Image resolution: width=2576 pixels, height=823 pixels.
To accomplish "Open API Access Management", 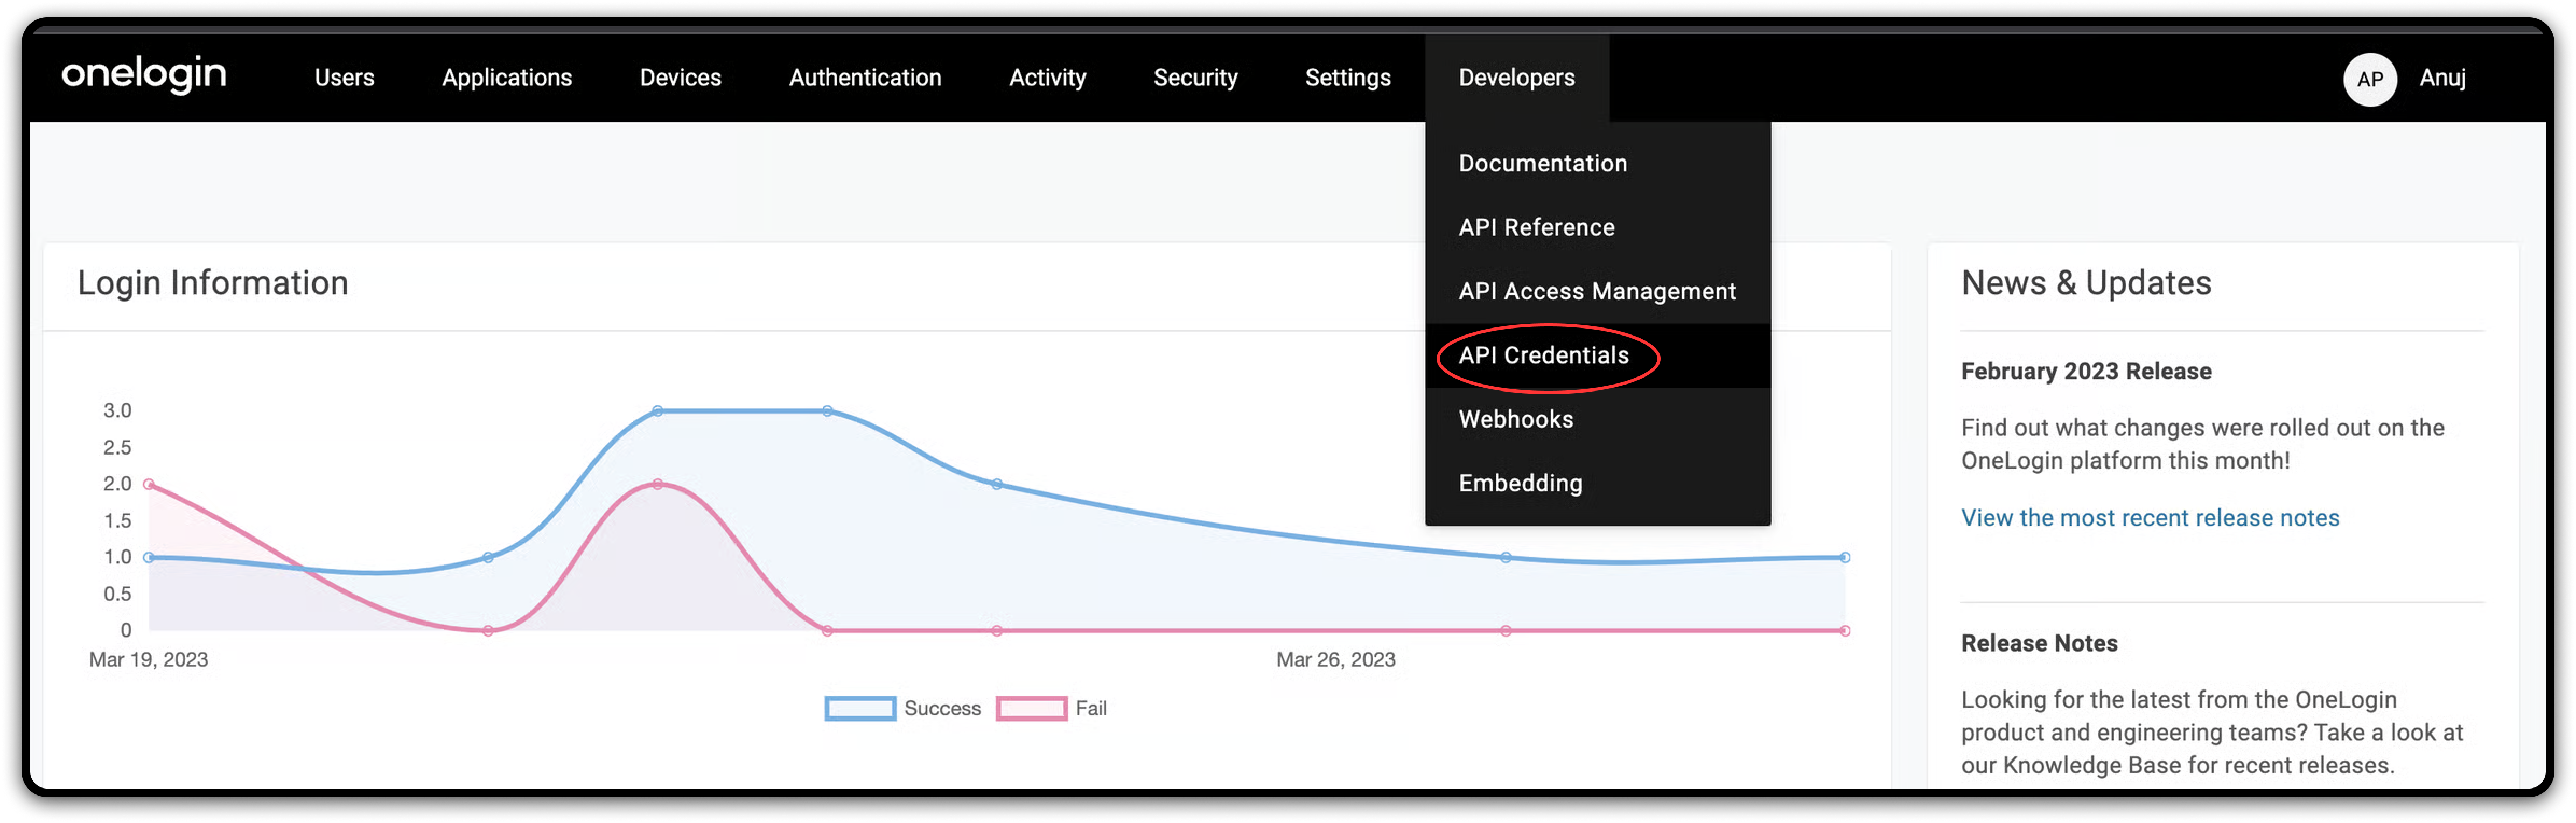I will point(1596,291).
